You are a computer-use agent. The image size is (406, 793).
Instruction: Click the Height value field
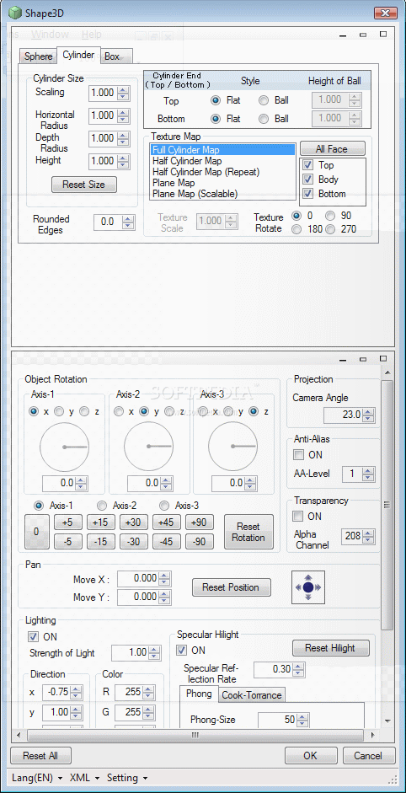click(103, 161)
